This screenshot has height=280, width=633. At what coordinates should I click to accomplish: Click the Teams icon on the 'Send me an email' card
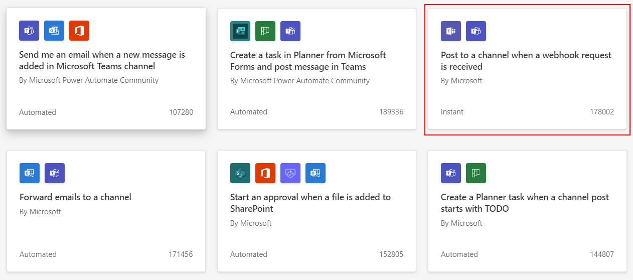tap(29, 31)
